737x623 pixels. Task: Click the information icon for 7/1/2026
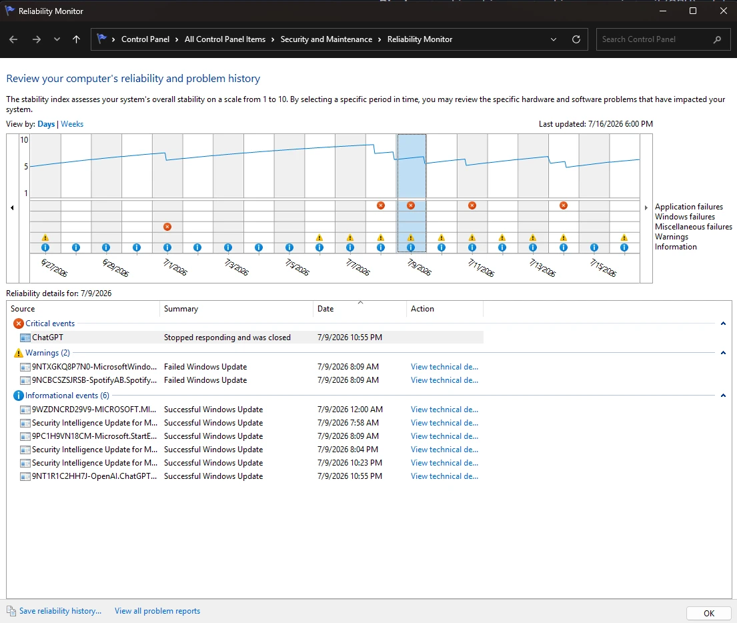pyautogui.click(x=167, y=247)
